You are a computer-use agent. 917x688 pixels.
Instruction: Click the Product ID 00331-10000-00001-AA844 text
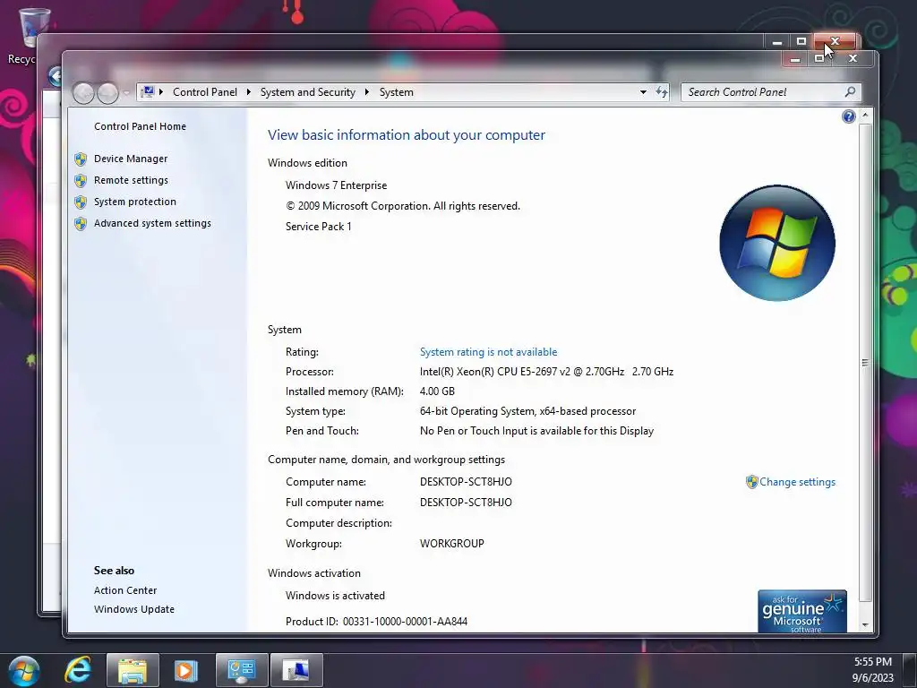[x=377, y=622]
